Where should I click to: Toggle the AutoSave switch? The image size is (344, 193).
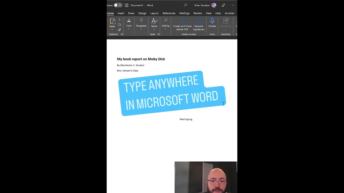[x=118, y=5]
